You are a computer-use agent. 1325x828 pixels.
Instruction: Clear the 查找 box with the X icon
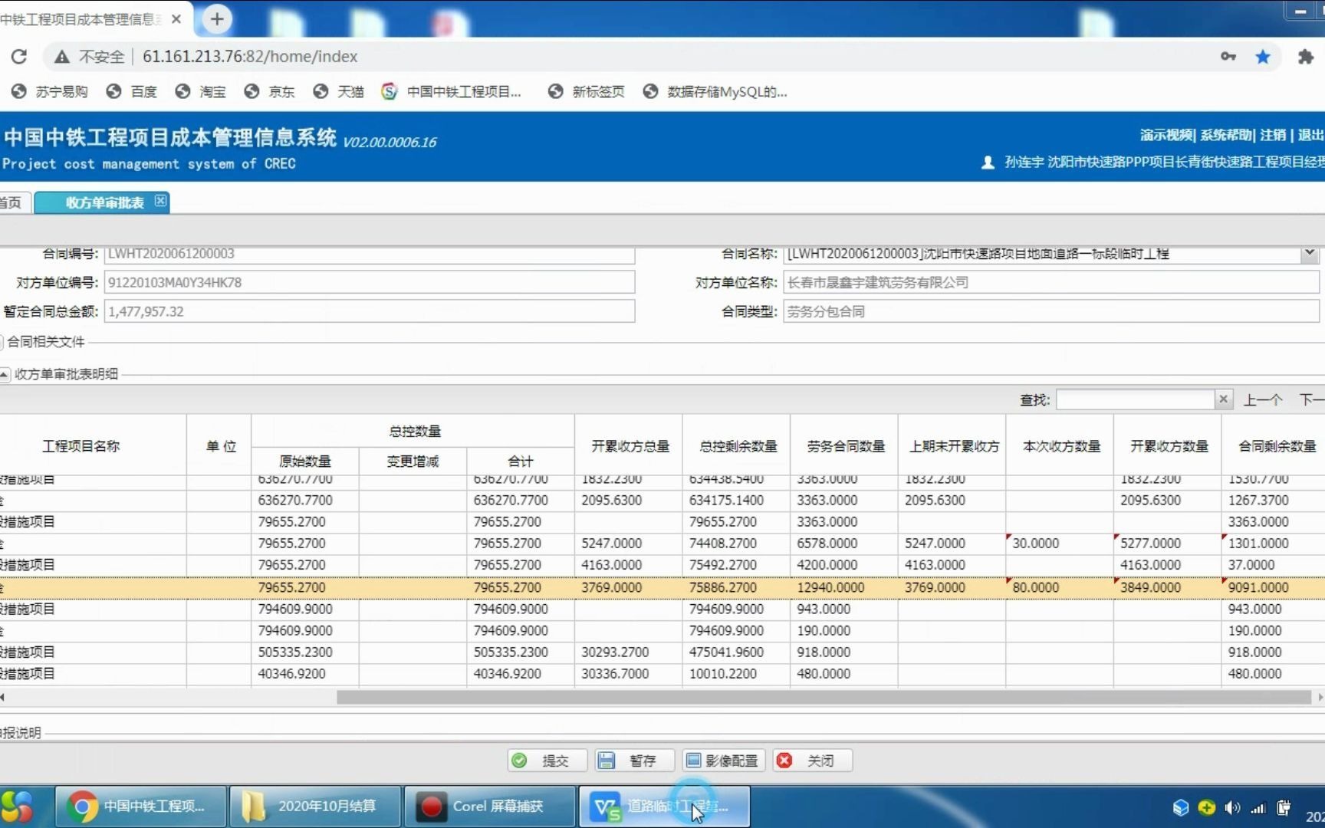point(1224,399)
